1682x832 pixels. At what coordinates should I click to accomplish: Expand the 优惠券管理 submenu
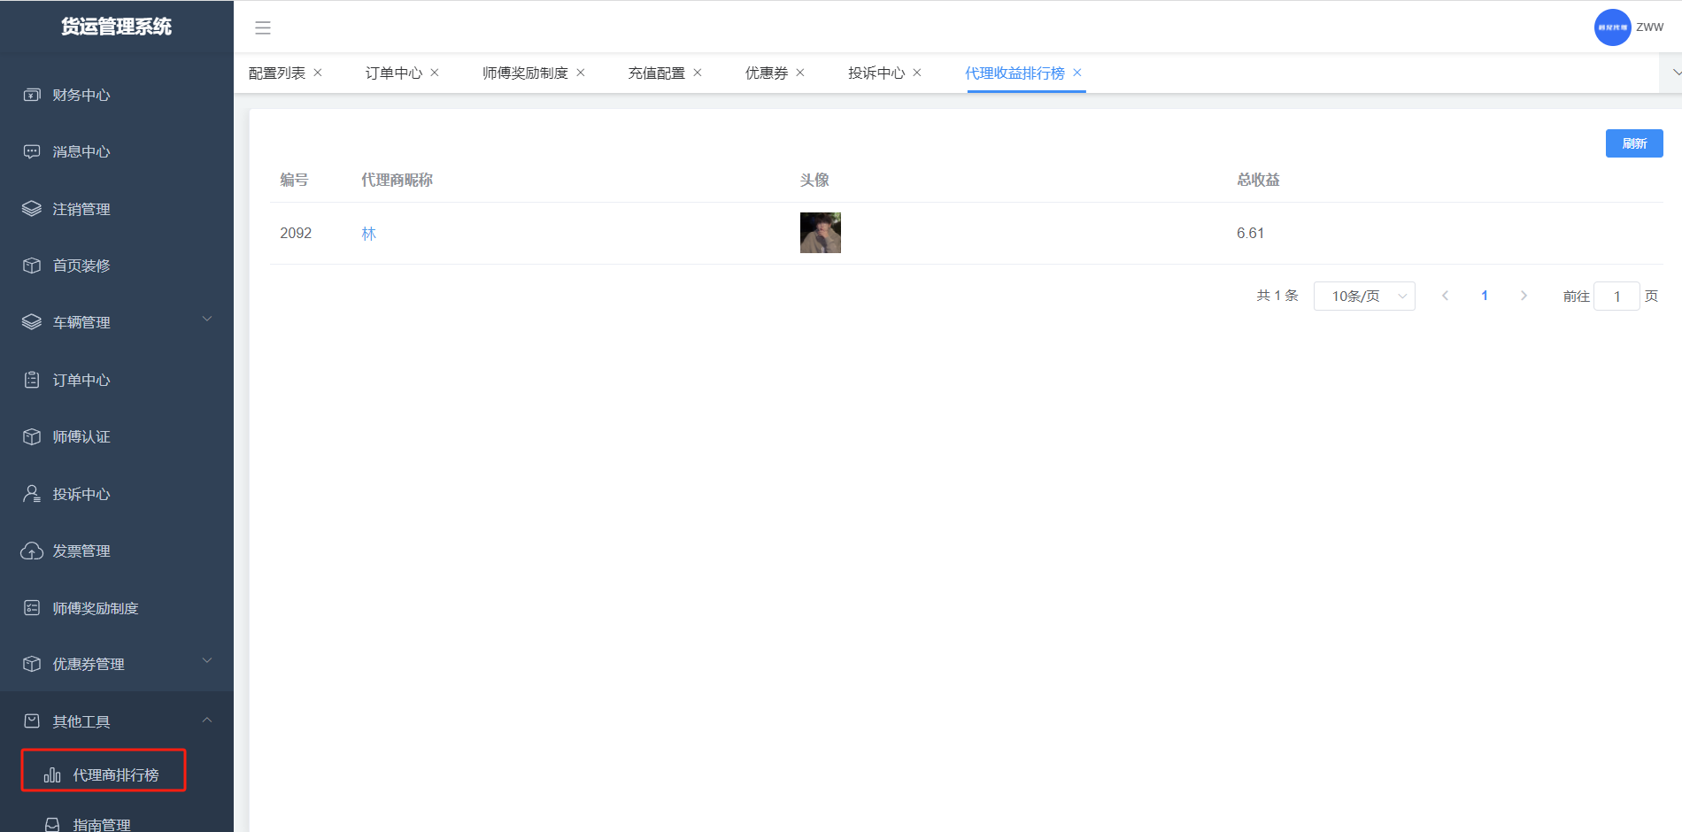click(x=207, y=661)
